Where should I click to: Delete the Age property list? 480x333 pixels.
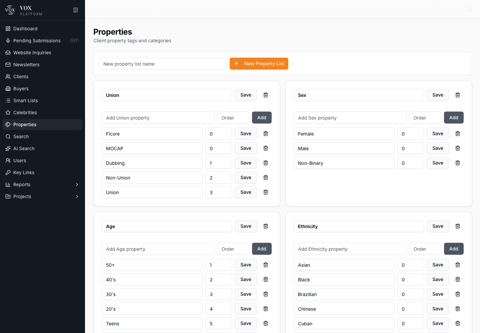click(x=266, y=226)
